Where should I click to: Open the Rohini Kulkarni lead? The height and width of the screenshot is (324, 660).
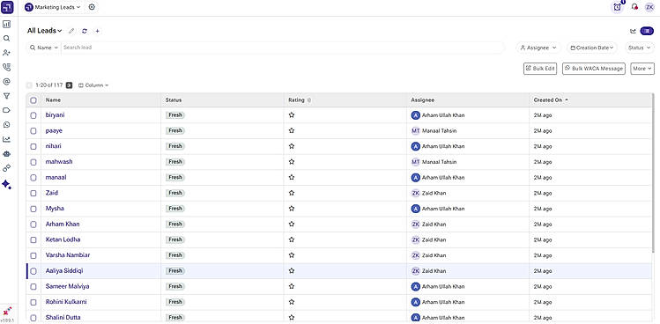[x=66, y=302]
